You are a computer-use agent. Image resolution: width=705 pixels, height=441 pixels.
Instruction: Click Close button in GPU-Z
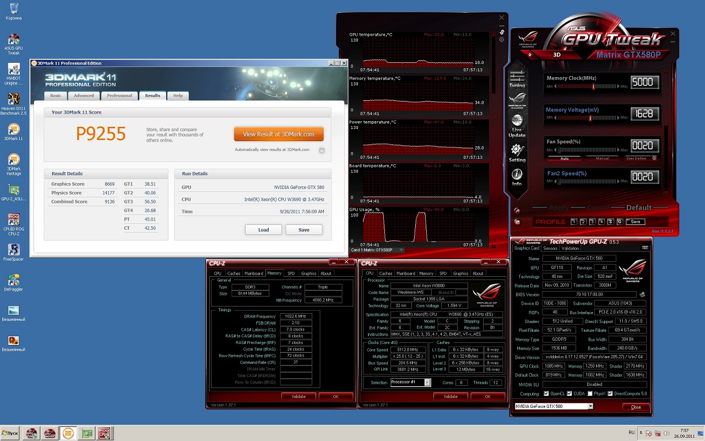(636, 407)
